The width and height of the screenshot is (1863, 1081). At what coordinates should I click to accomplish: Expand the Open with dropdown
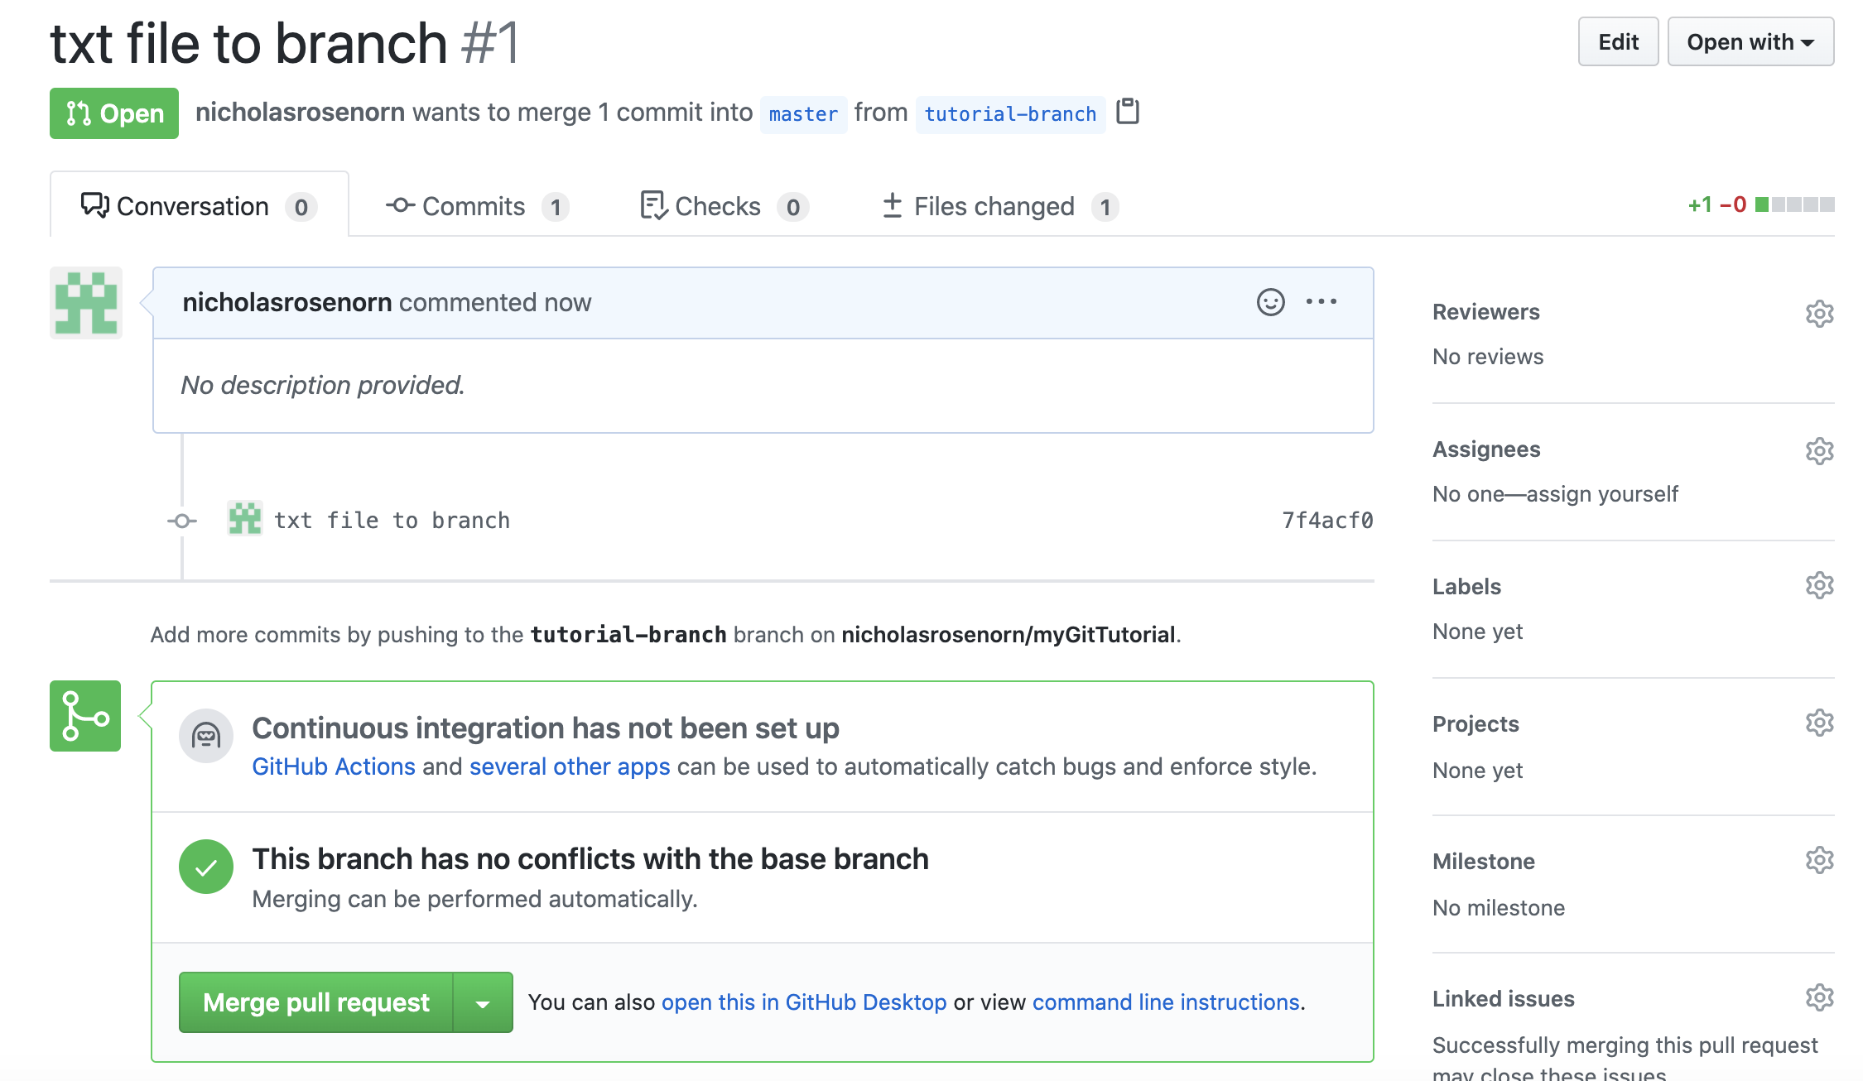(1750, 42)
